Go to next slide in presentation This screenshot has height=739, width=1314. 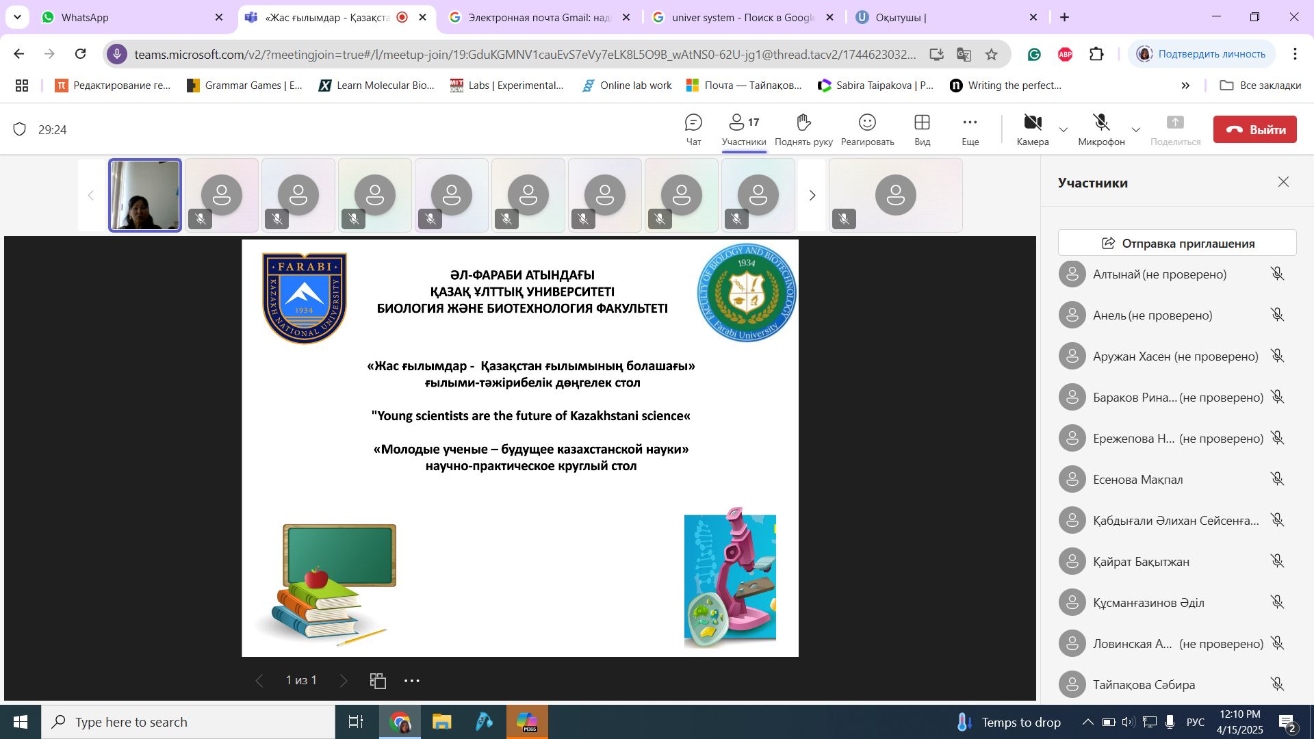(344, 681)
